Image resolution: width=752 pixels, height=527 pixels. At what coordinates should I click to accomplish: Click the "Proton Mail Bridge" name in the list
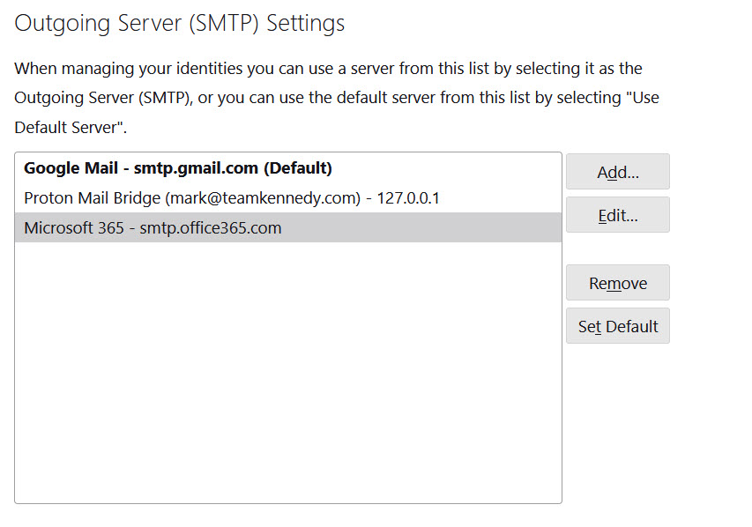[93, 197]
